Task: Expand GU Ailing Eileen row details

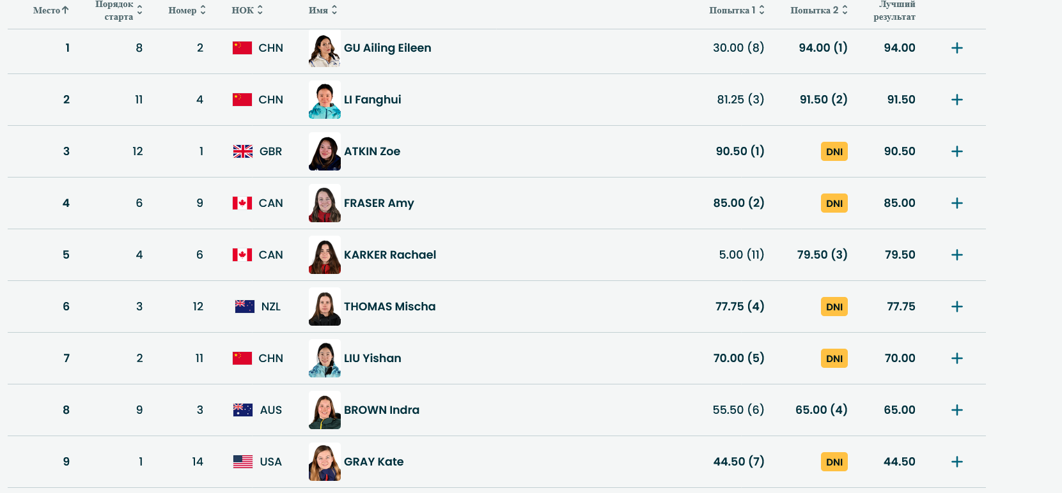Action: 957,48
